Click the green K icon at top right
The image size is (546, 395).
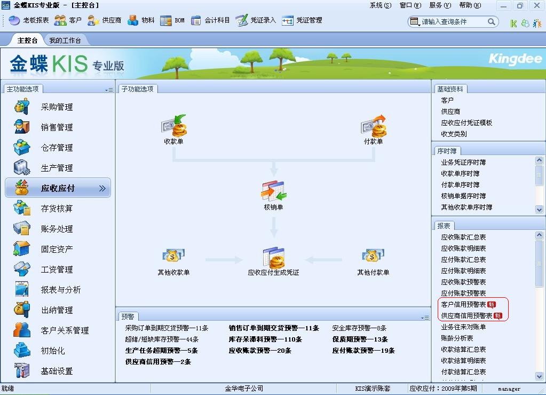513,24
